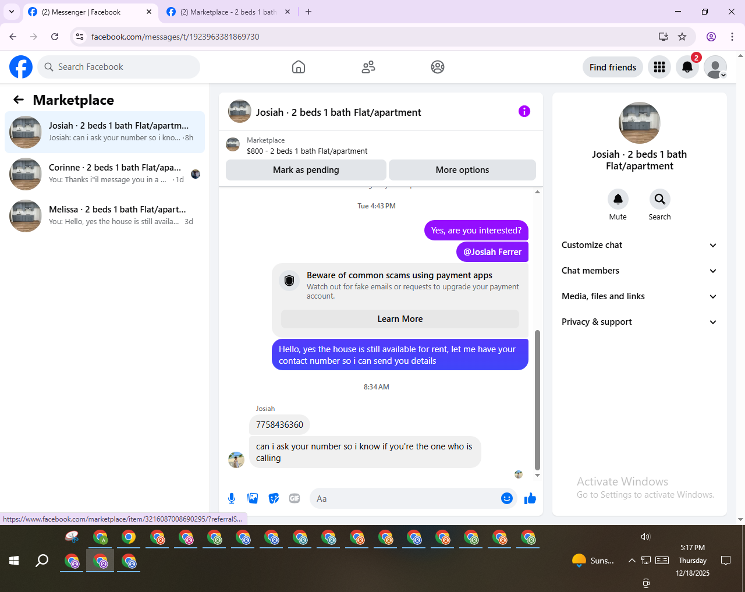Viewport: 745px width, 592px height.
Task: Open Windows taskbar search
Action: pos(42,561)
